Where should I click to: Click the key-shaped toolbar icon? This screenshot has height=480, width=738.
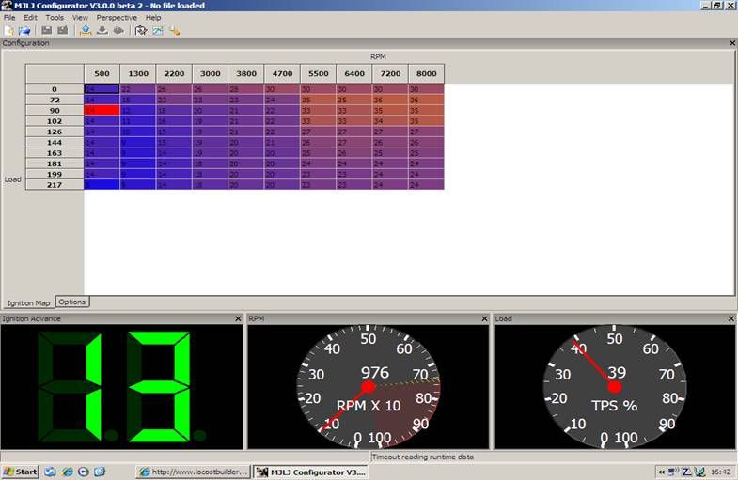174,30
